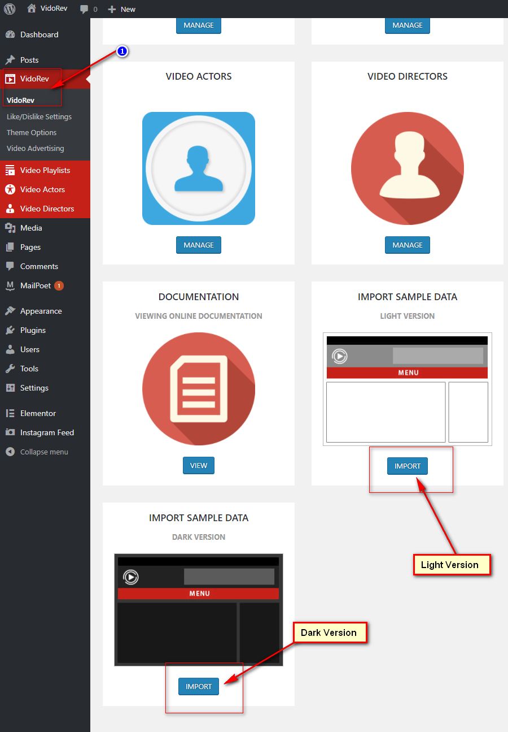
Task: Click the WordPress logo icon
Action: click(x=10, y=9)
